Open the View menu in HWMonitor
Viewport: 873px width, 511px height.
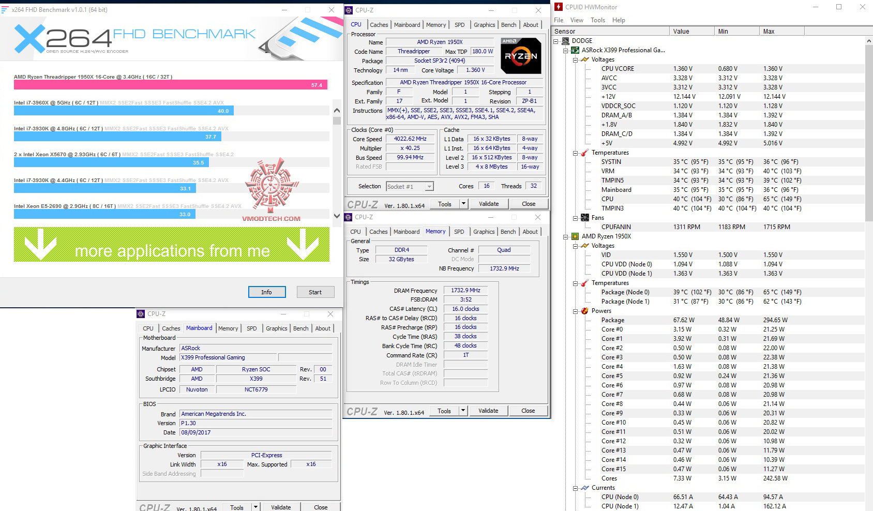point(576,20)
